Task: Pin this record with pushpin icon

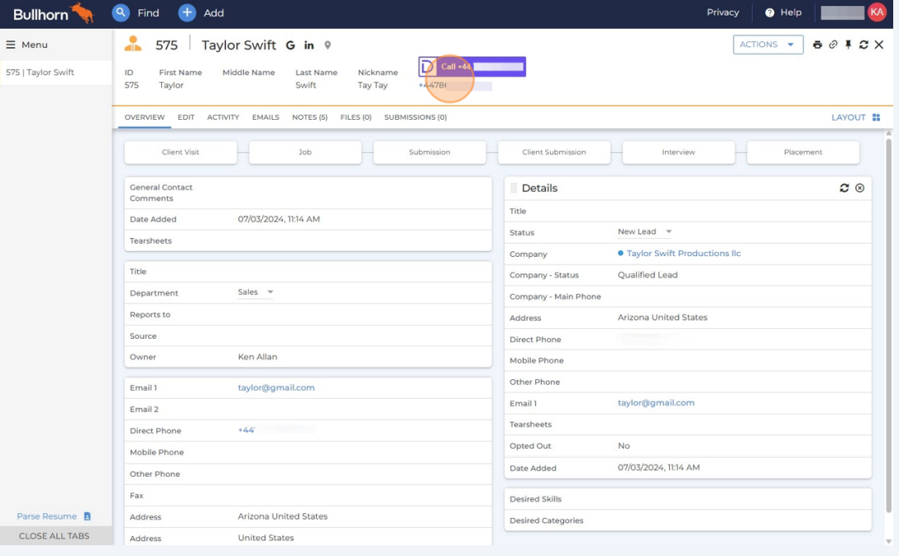Action: click(848, 45)
